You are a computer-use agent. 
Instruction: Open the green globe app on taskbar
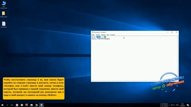pyautogui.click(x=22, y=105)
